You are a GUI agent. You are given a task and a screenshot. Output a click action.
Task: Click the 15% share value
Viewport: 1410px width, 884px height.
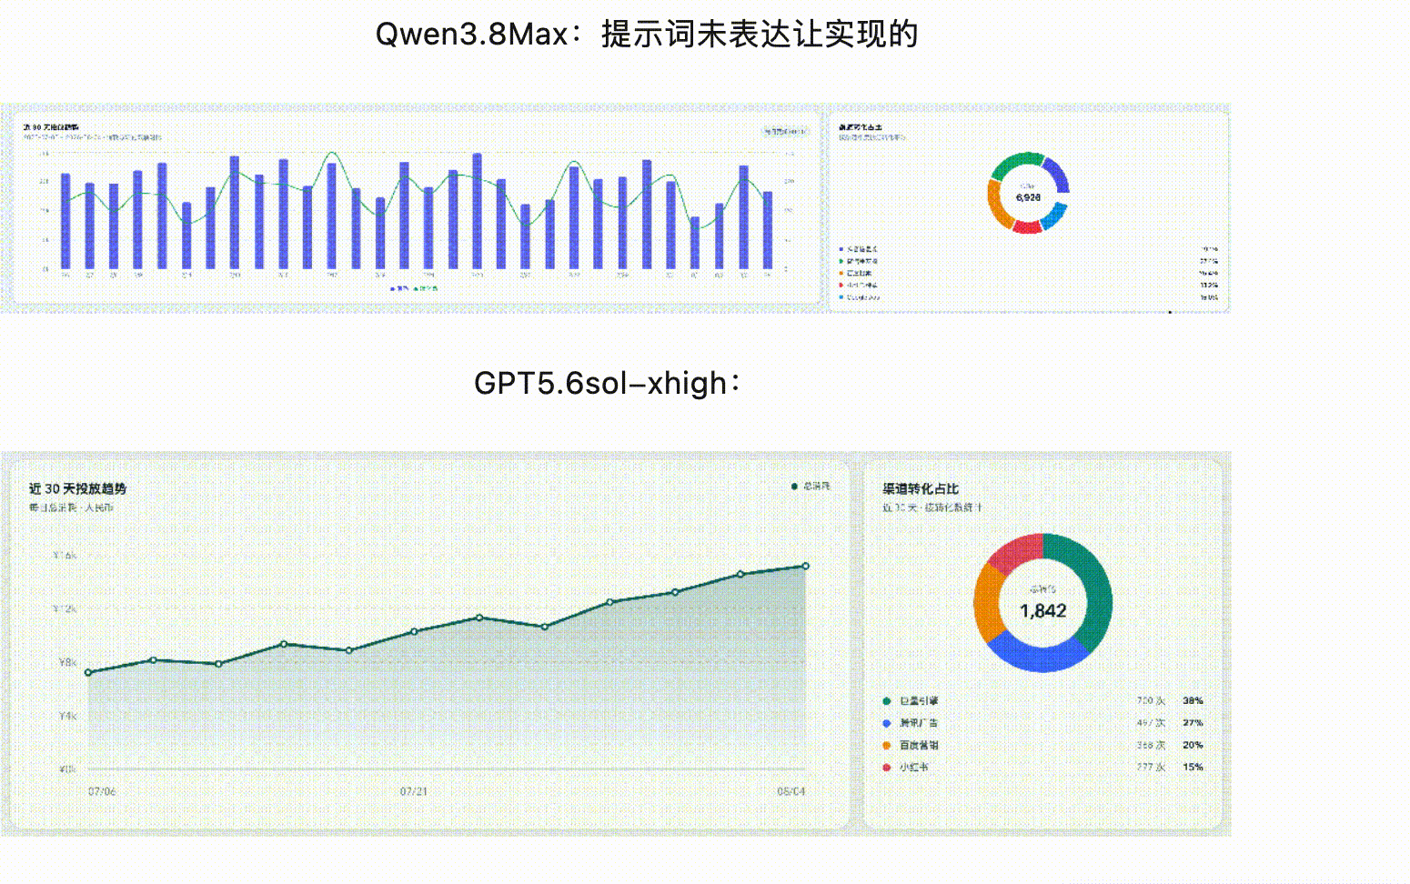coord(1193,768)
